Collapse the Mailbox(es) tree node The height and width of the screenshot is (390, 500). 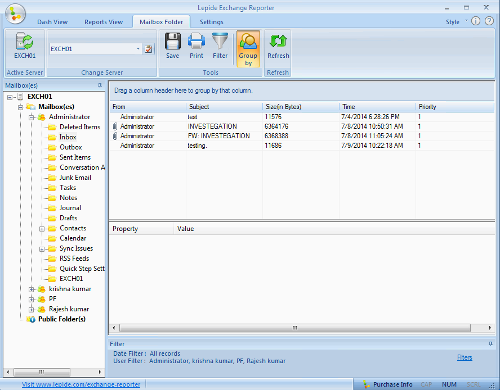click(20, 107)
